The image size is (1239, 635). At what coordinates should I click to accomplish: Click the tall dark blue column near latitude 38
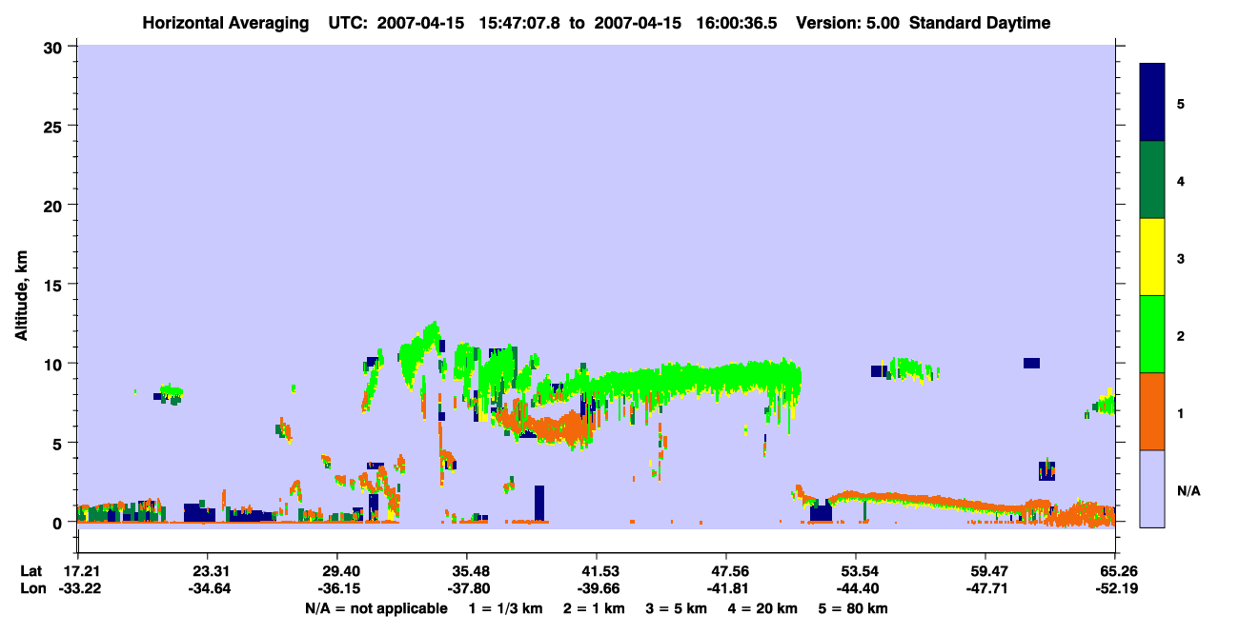539,503
